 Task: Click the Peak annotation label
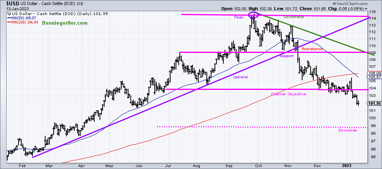239,17
